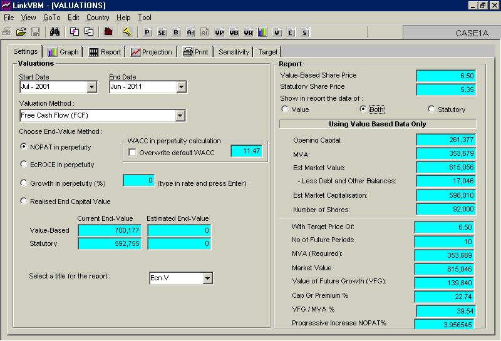The image size is (501, 341).
Task: Click Value-Based Current End-Value 700,177 field
Action: point(110,230)
